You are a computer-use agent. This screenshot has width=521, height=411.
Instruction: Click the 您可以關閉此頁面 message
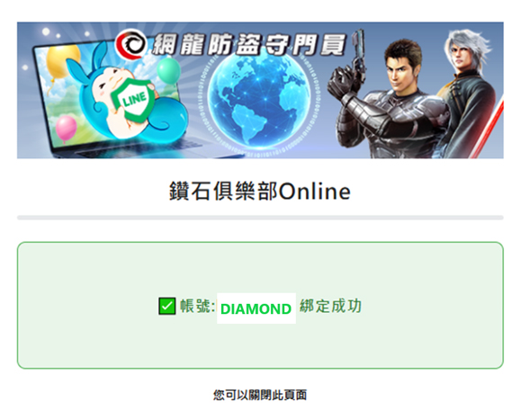pyautogui.click(x=260, y=395)
